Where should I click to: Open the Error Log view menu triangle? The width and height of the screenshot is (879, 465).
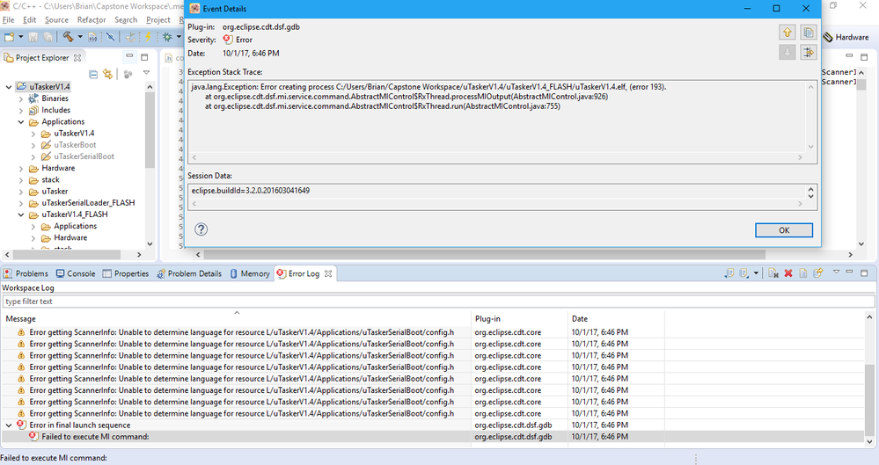836,272
